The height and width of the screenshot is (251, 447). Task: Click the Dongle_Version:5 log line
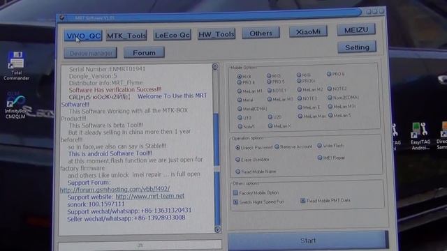click(93, 76)
